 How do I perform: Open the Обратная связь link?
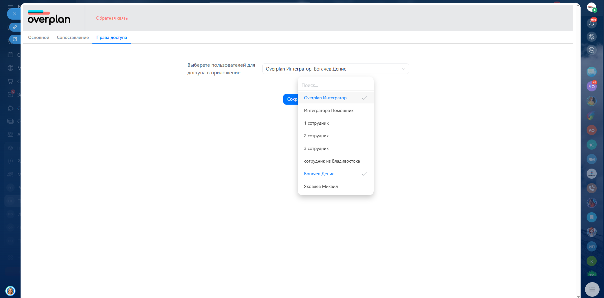(112, 18)
